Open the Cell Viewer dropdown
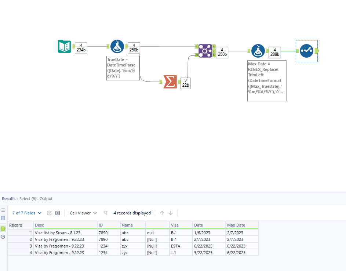Image resolution: width=346 pixels, height=271 pixels. [83, 213]
